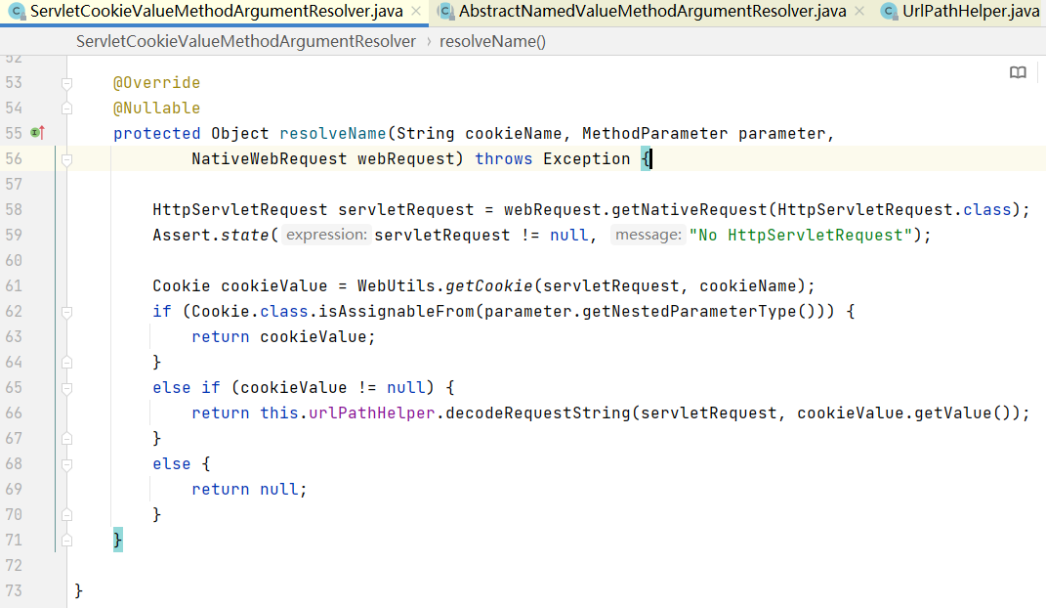
Task: Click the getCookie method on line 61
Action: 489,286
